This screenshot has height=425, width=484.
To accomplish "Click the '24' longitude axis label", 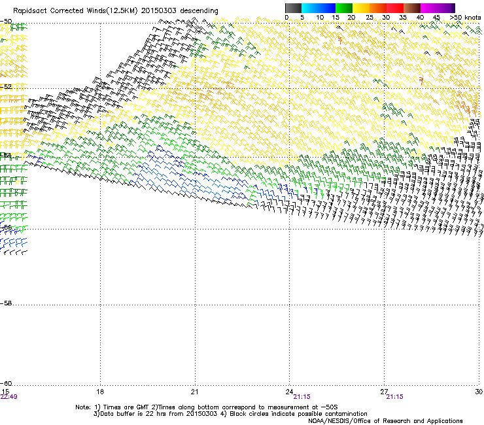I will pyautogui.click(x=289, y=392).
